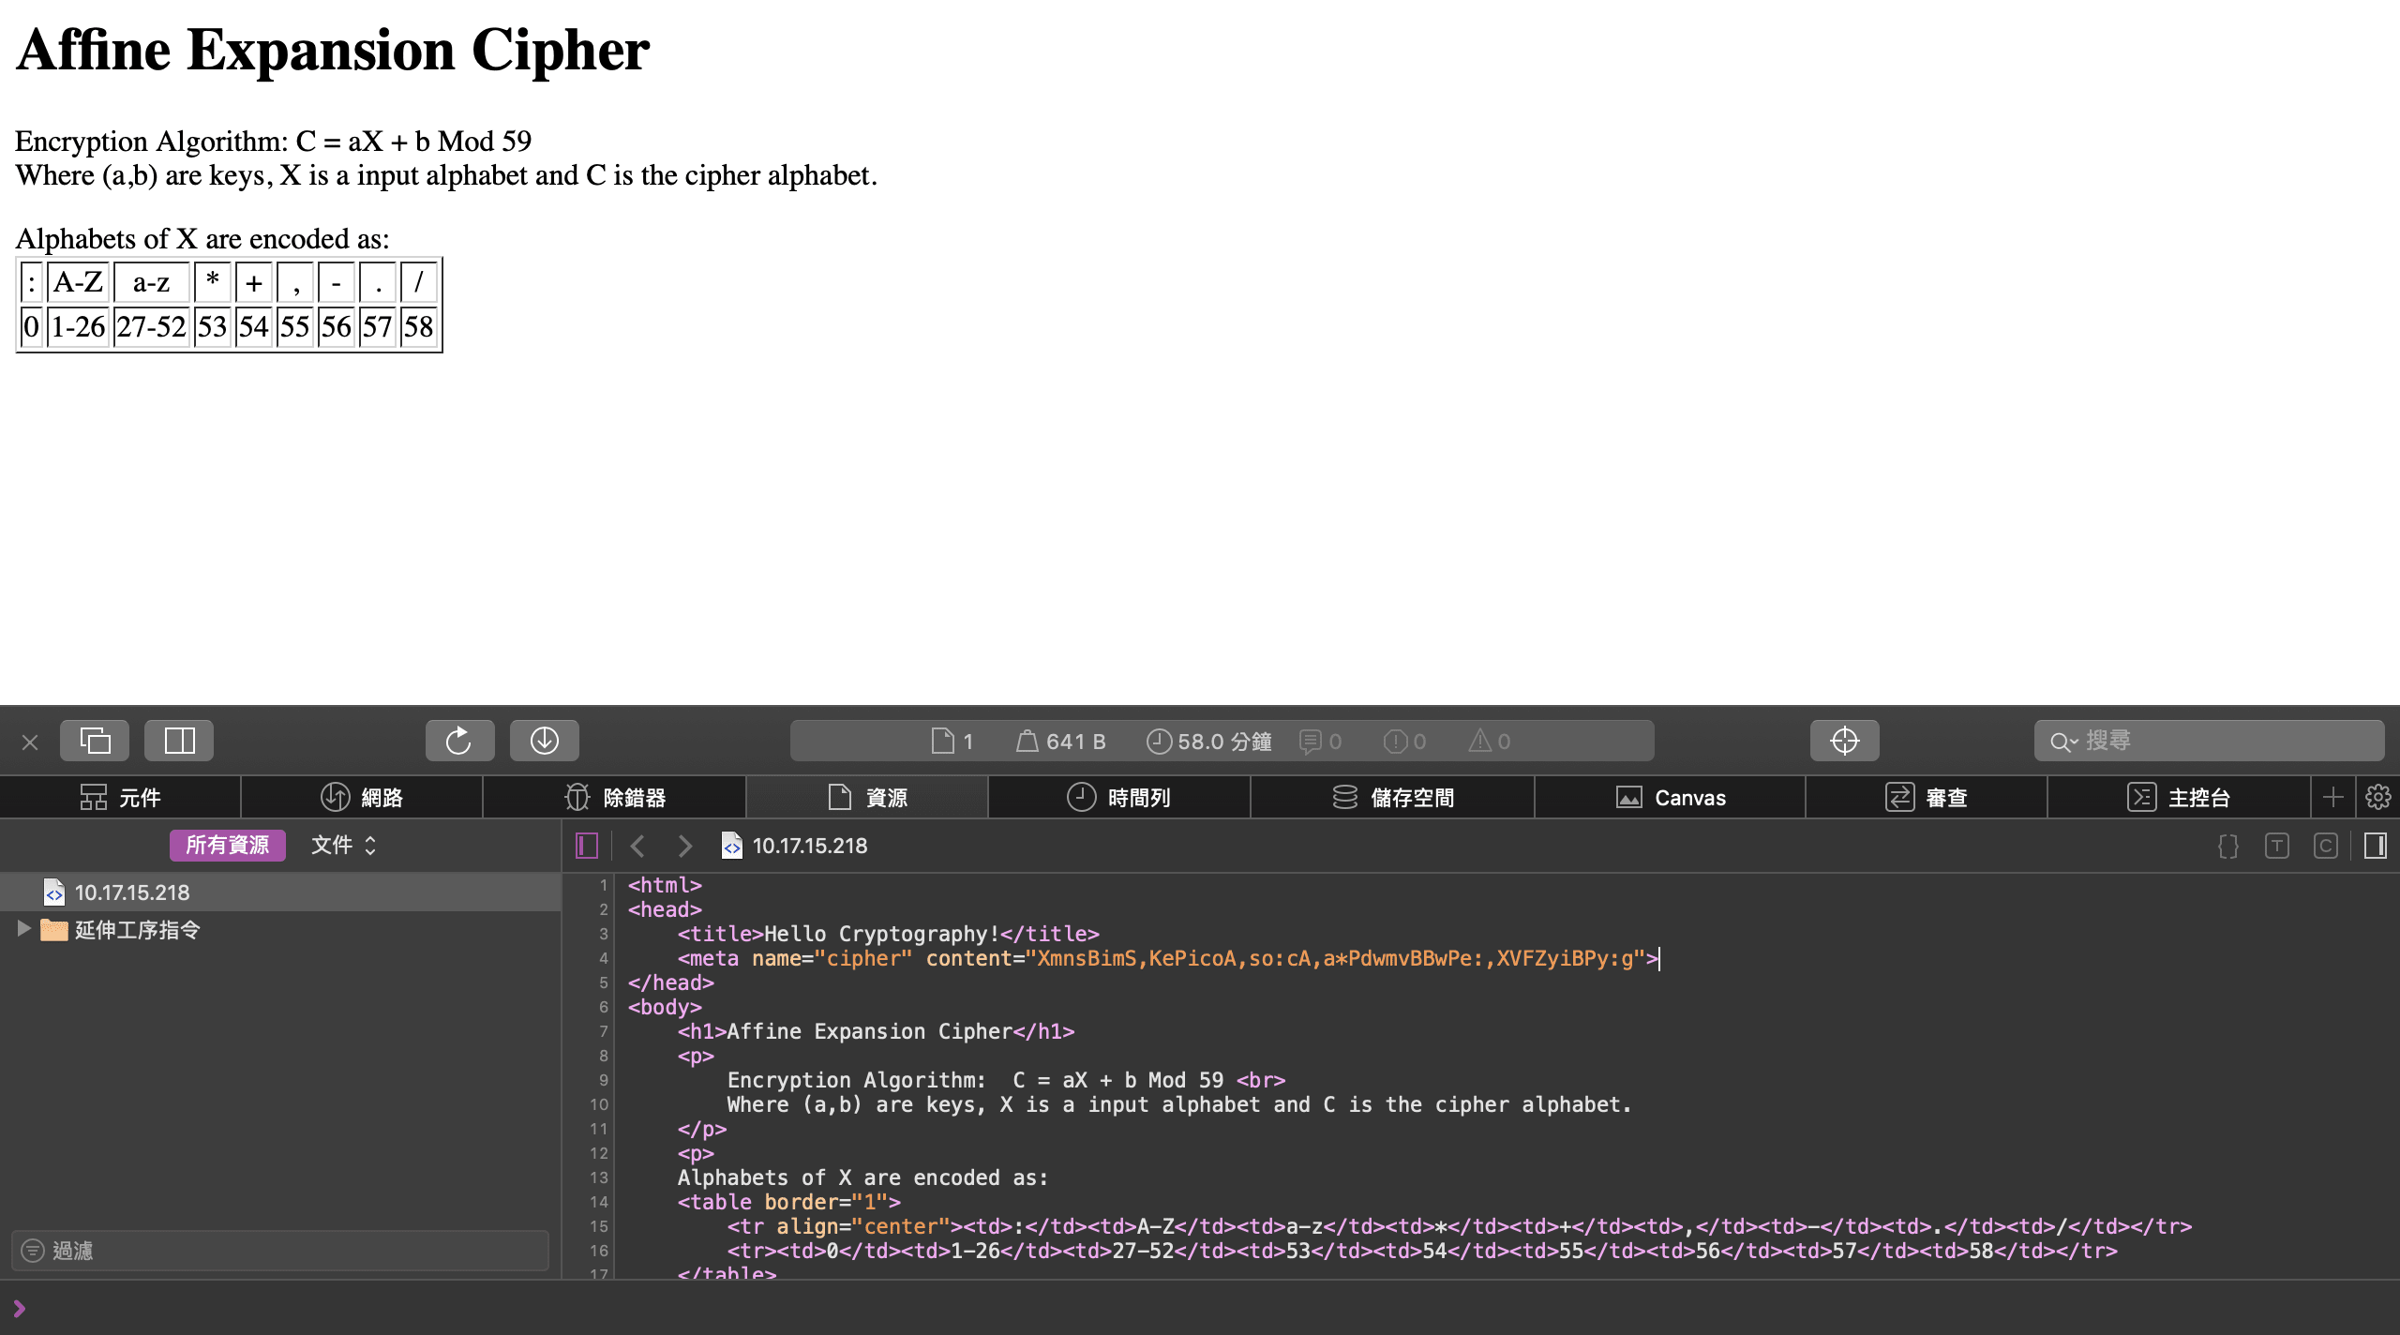Click the download web archive icon
2400x1335 pixels.
click(x=544, y=741)
